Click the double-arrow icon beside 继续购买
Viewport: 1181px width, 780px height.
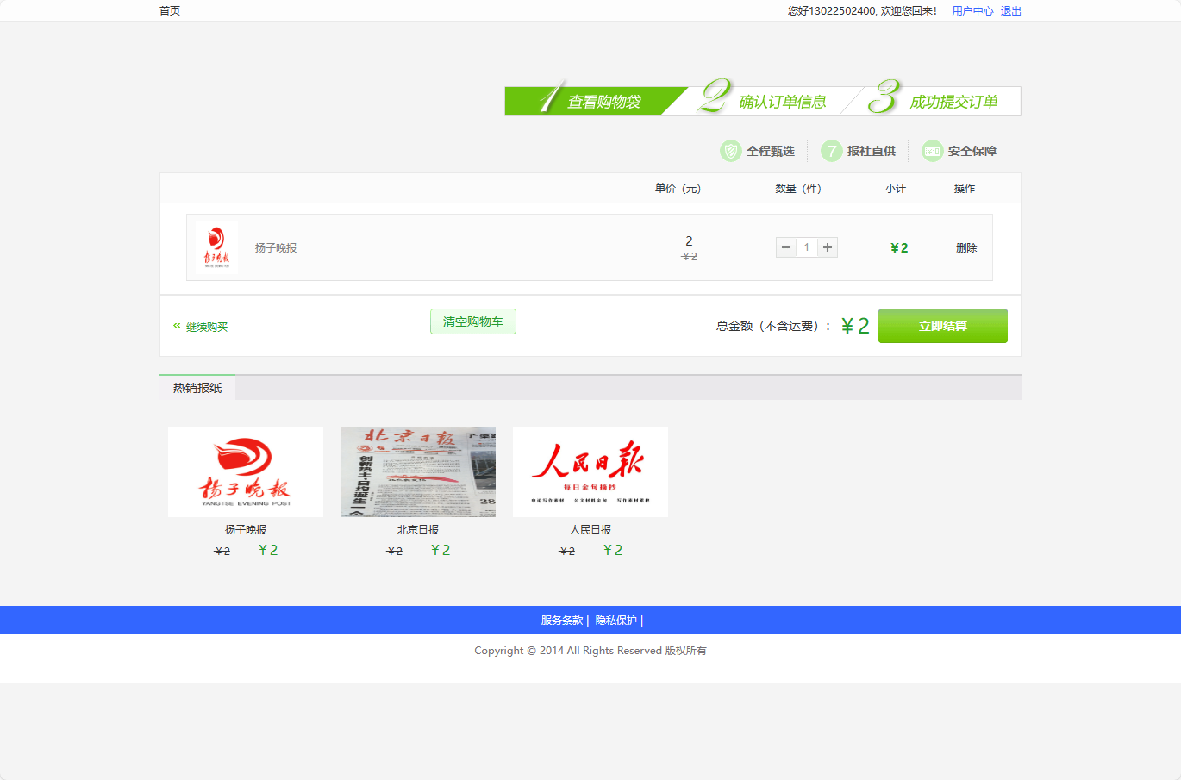175,327
